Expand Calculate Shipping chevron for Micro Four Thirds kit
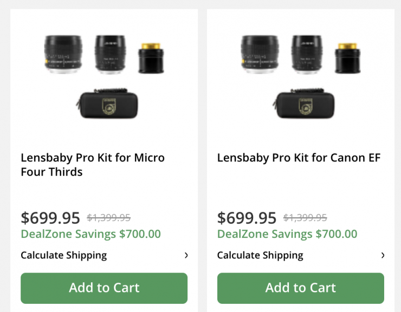 [186, 255]
